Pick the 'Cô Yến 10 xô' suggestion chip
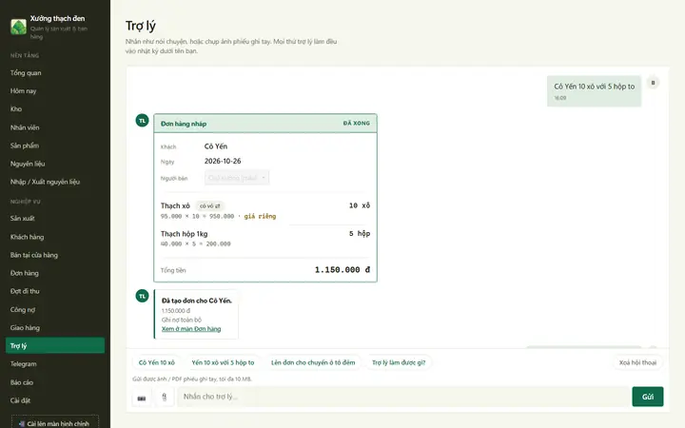This screenshot has width=685, height=428. [156, 362]
